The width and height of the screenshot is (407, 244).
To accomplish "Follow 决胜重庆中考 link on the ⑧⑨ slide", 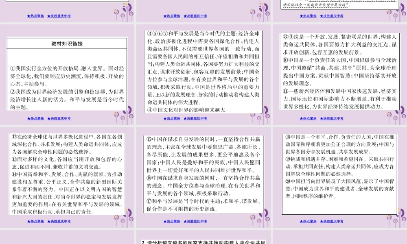I will click(x=331, y=118).
